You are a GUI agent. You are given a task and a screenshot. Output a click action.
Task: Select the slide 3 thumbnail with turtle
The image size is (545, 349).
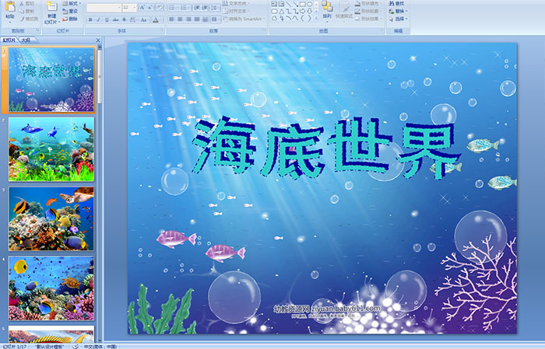click(51, 218)
